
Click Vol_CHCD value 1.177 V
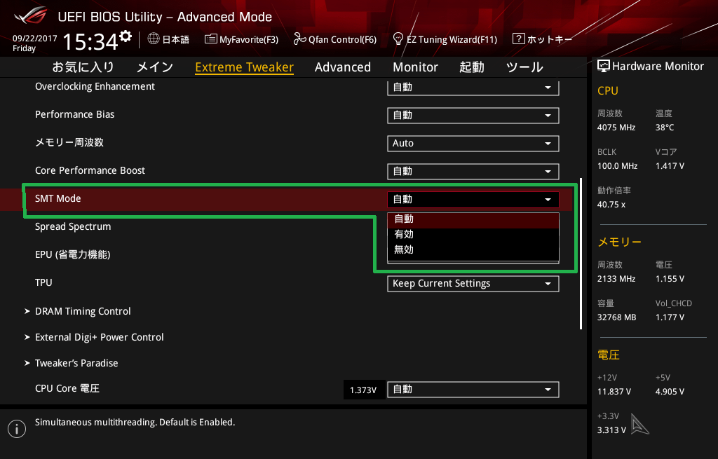tap(670, 317)
